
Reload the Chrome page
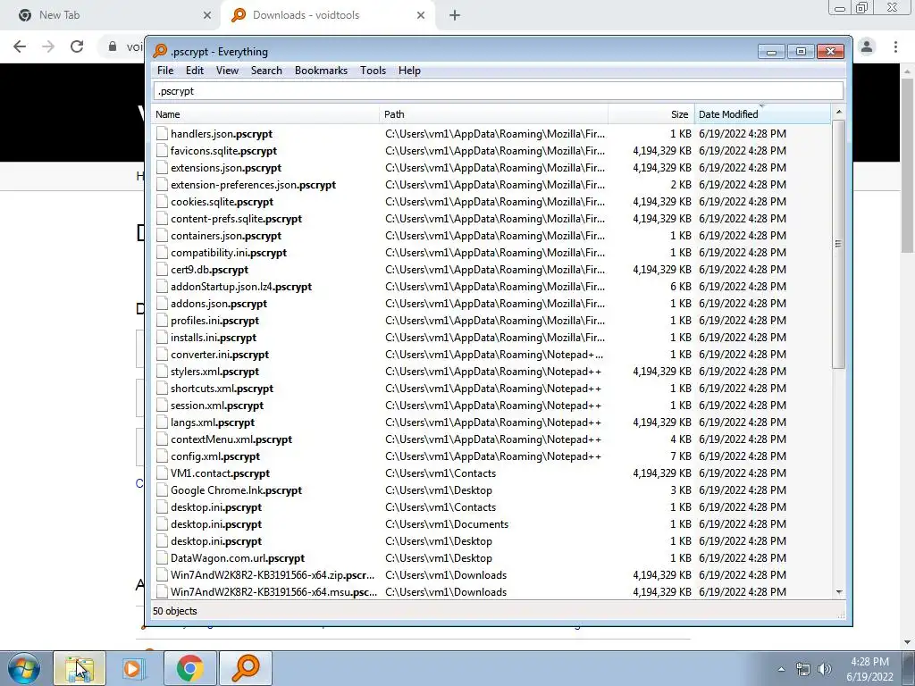tap(77, 46)
